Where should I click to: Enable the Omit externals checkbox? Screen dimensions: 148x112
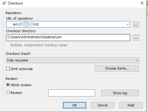pyautogui.click(x=8, y=69)
